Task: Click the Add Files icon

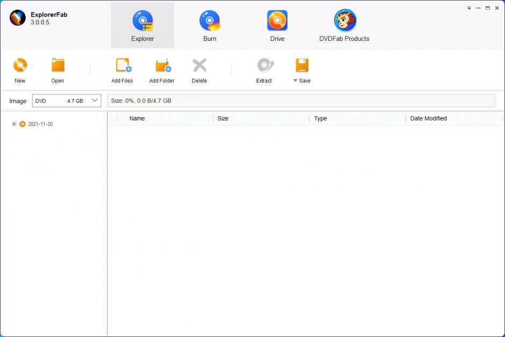Action: point(124,65)
